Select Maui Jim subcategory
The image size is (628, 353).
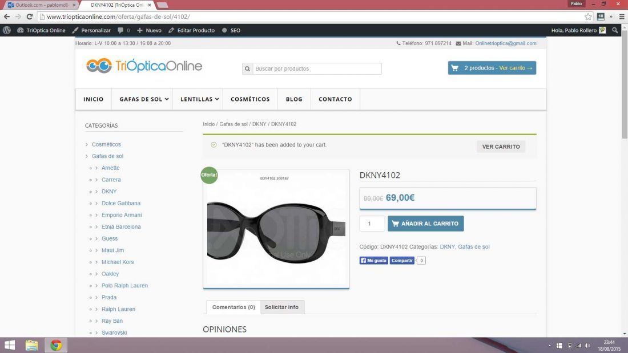tap(112, 250)
